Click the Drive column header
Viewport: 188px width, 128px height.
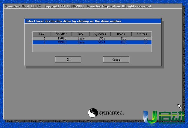click(x=42, y=34)
